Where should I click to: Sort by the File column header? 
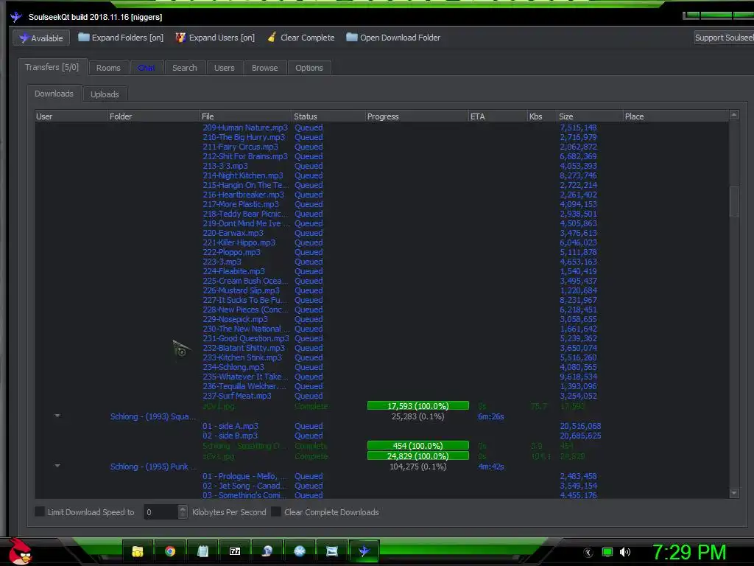click(x=246, y=116)
